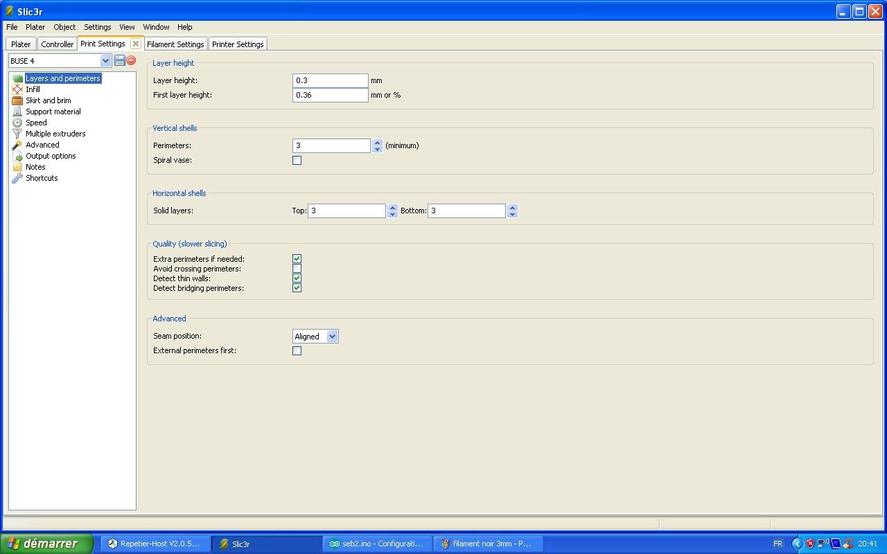This screenshot has height=554, width=887.
Task: Switch to the Controller tab
Action: point(57,44)
